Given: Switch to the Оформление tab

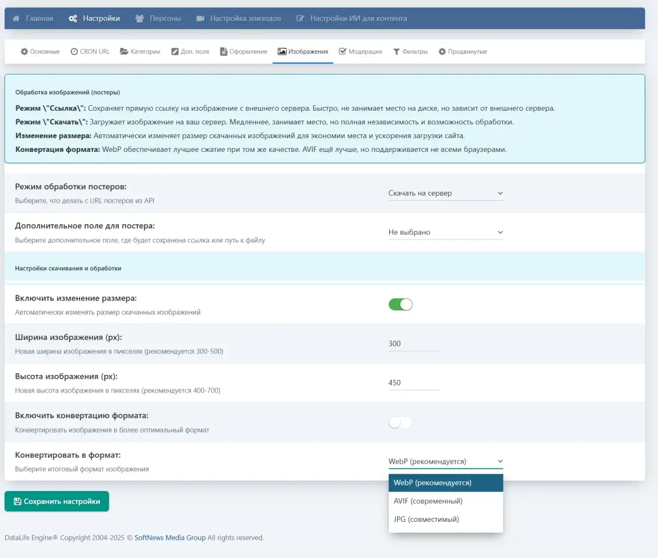Looking at the screenshot, I should coord(243,52).
